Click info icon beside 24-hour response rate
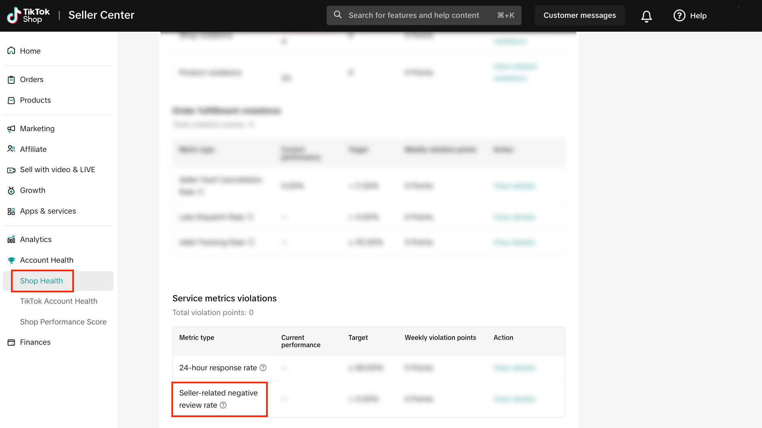 (x=263, y=367)
